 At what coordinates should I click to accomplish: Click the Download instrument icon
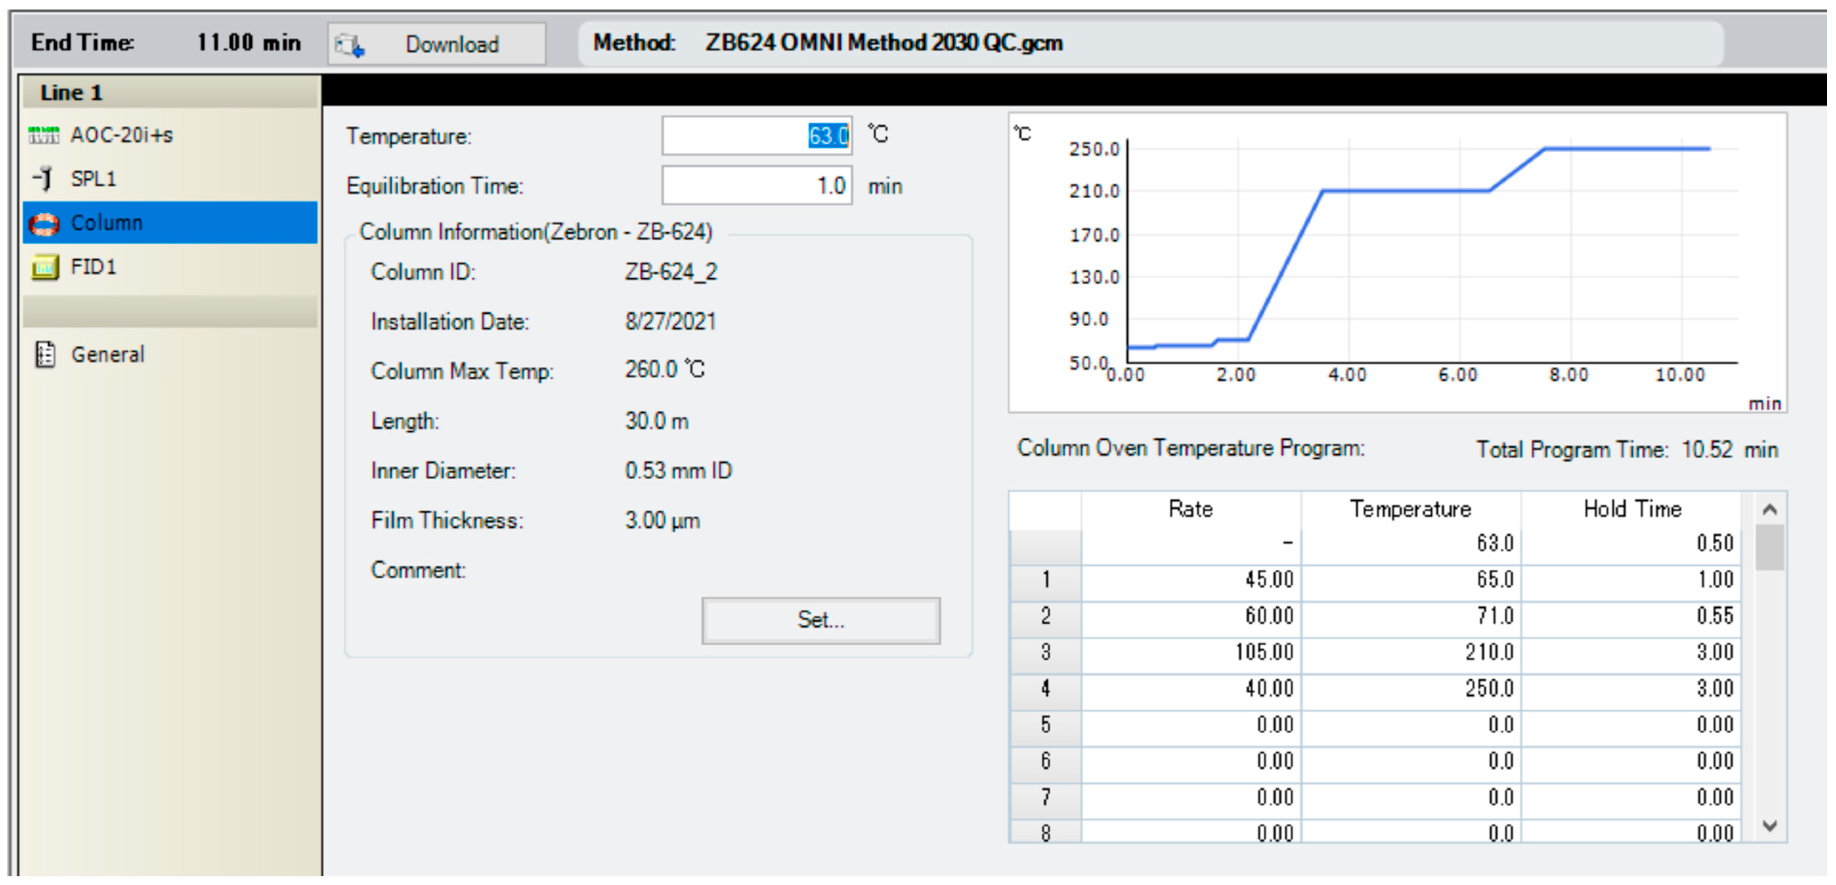click(350, 45)
